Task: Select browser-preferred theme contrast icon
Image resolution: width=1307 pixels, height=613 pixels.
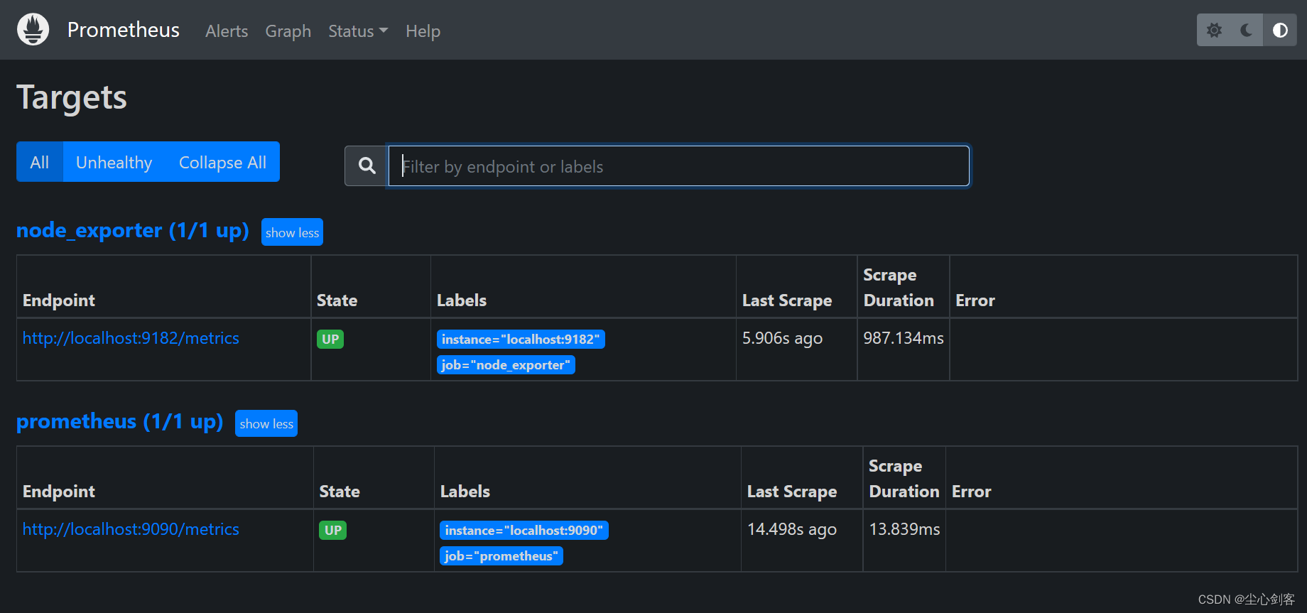Action: [x=1280, y=30]
